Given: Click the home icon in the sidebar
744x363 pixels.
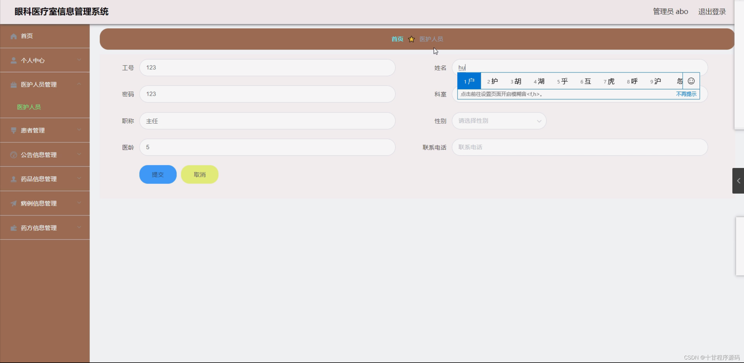Looking at the screenshot, I should 13,36.
